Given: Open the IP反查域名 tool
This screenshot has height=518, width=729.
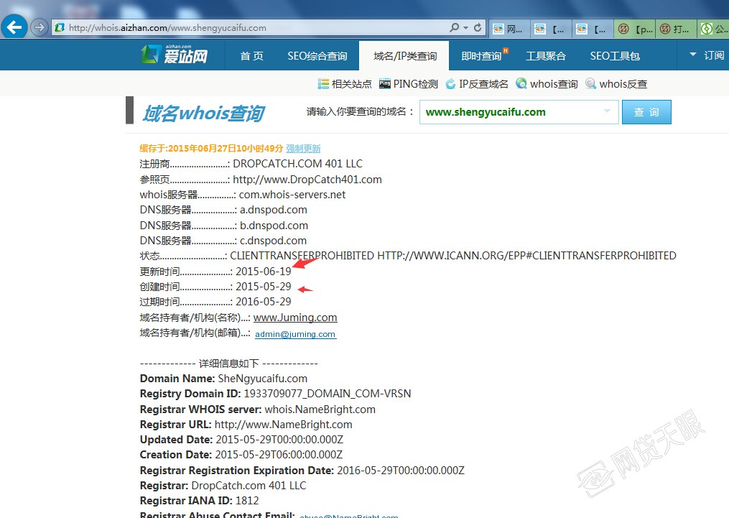Looking at the screenshot, I should click(x=477, y=84).
